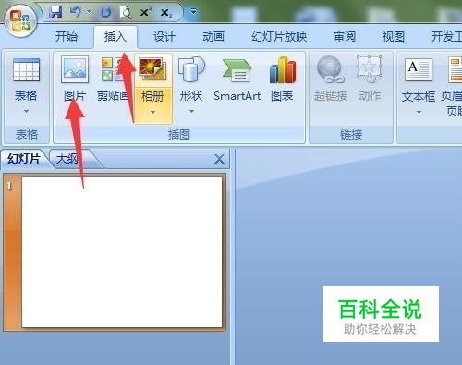Expand the 形状 dropdown arrow
Screen dimensions: 462x365
[191, 111]
